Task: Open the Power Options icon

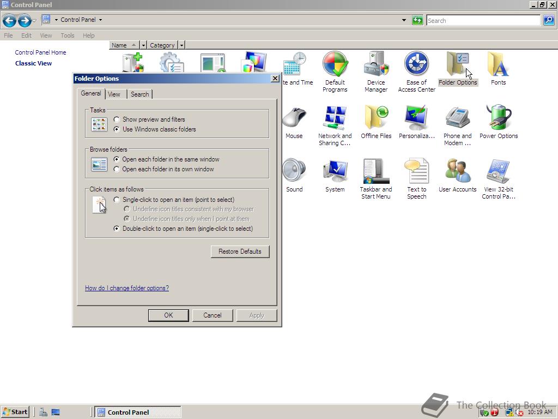Action: (x=498, y=122)
